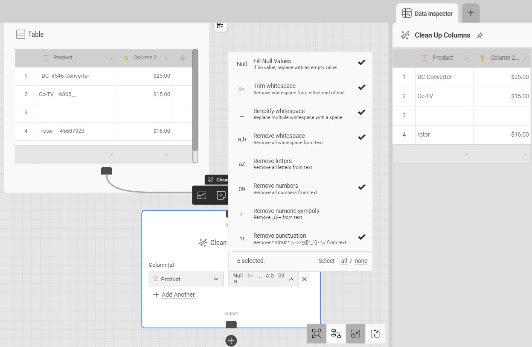Open the auto-layout tool at bottom right
532x347 pixels.
(x=336, y=334)
